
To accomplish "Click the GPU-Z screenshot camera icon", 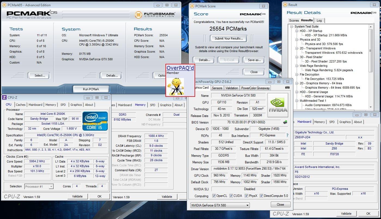I will coord(287,88).
